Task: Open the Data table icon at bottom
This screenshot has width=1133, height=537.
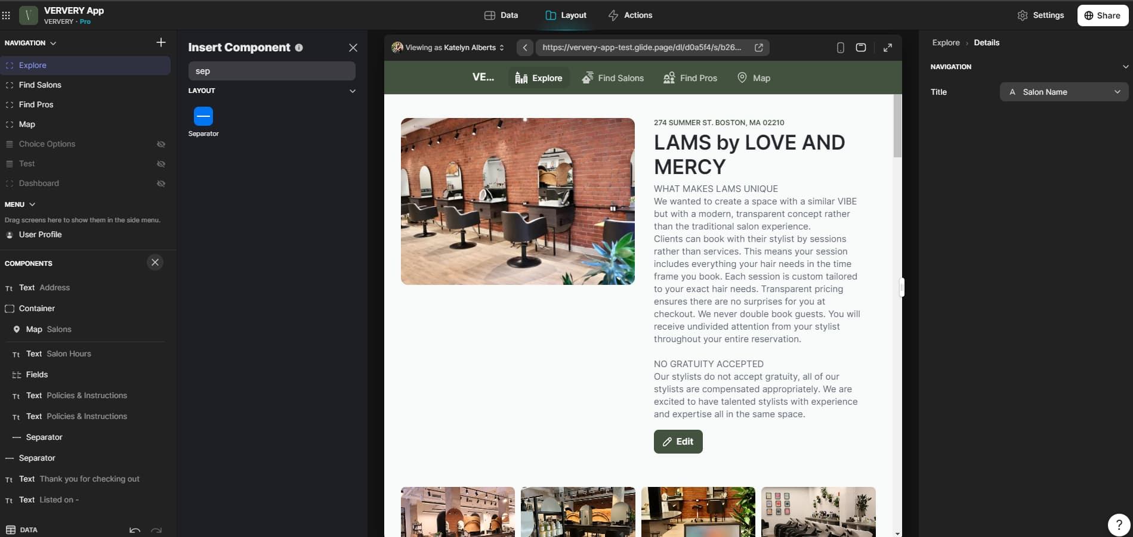Action: pyautogui.click(x=11, y=530)
